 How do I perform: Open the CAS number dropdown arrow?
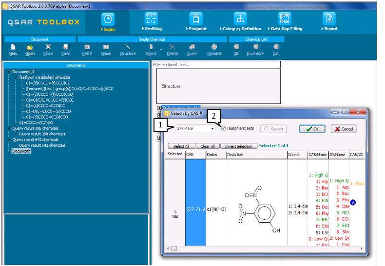212,128
